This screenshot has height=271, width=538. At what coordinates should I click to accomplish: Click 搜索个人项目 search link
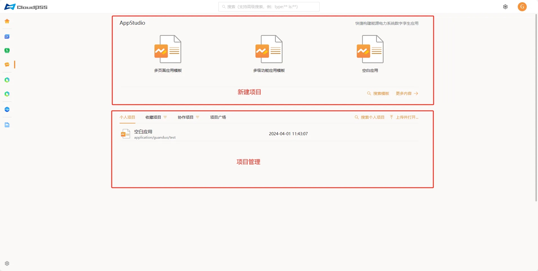(x=369, y=117)
